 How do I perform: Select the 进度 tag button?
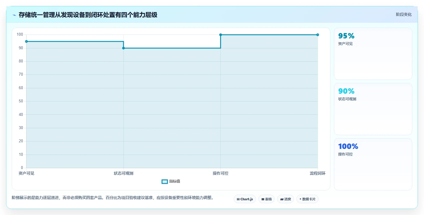tap(285, 199)
